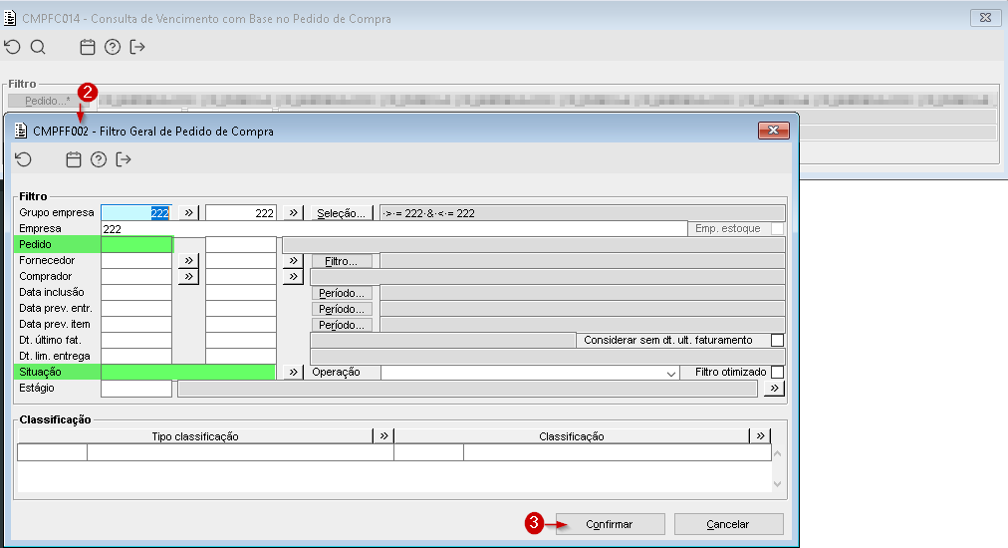The height and width of the screenshot is (548, 1008).
Task: Open lookup for second Fornecedor field
Action: [293, 260]
